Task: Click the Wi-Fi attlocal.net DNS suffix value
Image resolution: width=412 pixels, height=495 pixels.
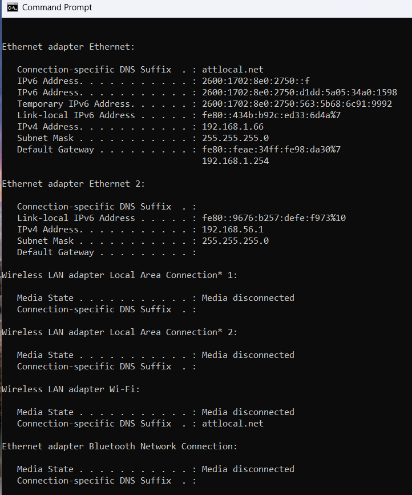Action: (232, 423)
